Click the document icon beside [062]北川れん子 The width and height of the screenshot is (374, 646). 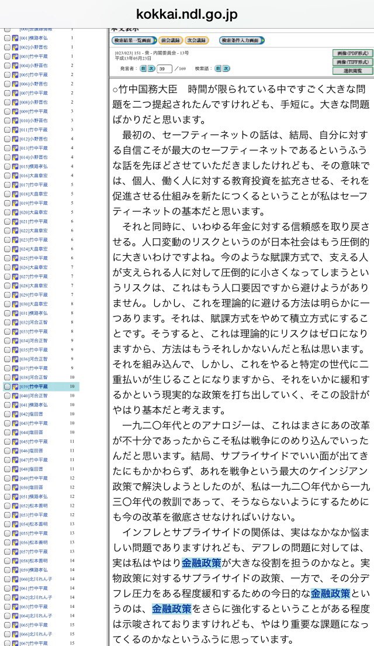click(15, 597)
